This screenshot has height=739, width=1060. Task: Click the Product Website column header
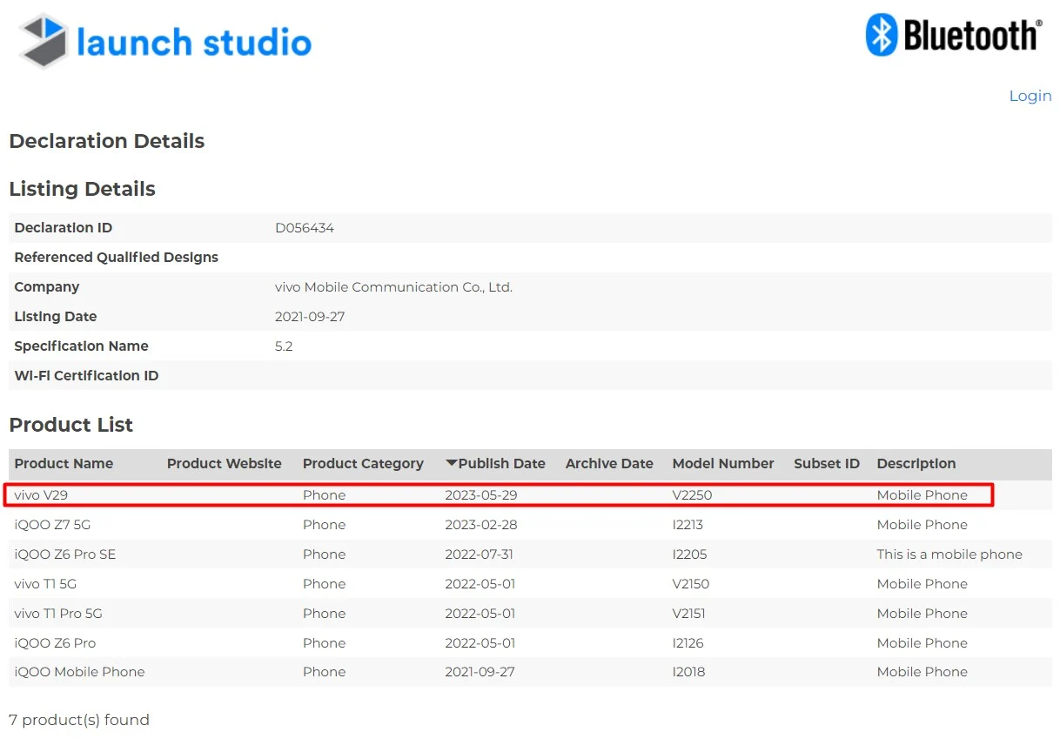pos(224,464)
